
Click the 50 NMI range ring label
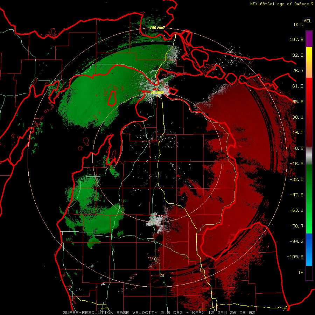157,93
